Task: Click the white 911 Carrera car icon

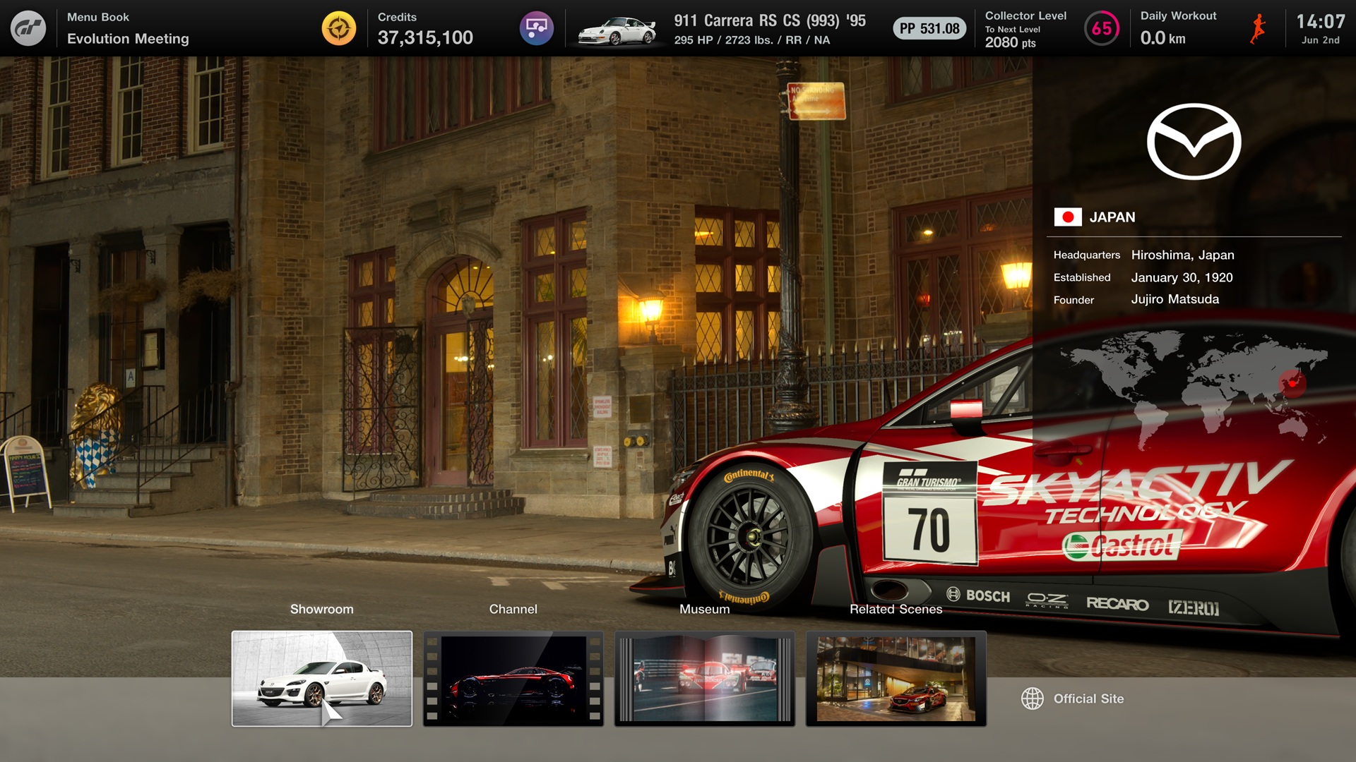Action: (617, 30)
